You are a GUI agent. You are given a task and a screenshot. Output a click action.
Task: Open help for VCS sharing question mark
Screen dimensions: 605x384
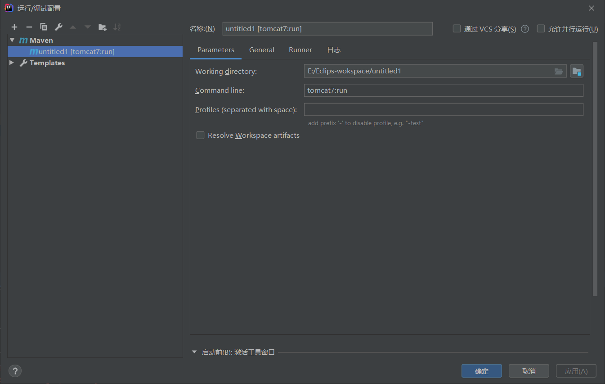tap(525, 29)
